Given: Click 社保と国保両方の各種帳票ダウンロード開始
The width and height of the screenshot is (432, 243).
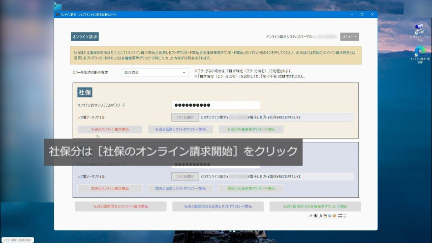Looking at the screenshot, I should tap(315, 207).
